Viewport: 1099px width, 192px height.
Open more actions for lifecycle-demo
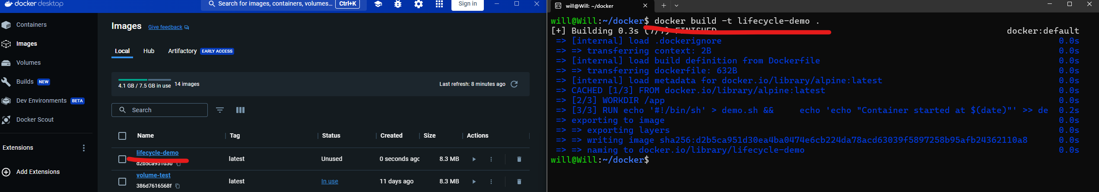491,159
